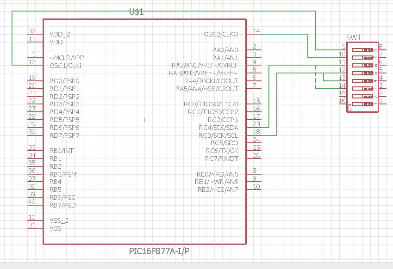Click the RC2/CCP1 pin label

223,120
